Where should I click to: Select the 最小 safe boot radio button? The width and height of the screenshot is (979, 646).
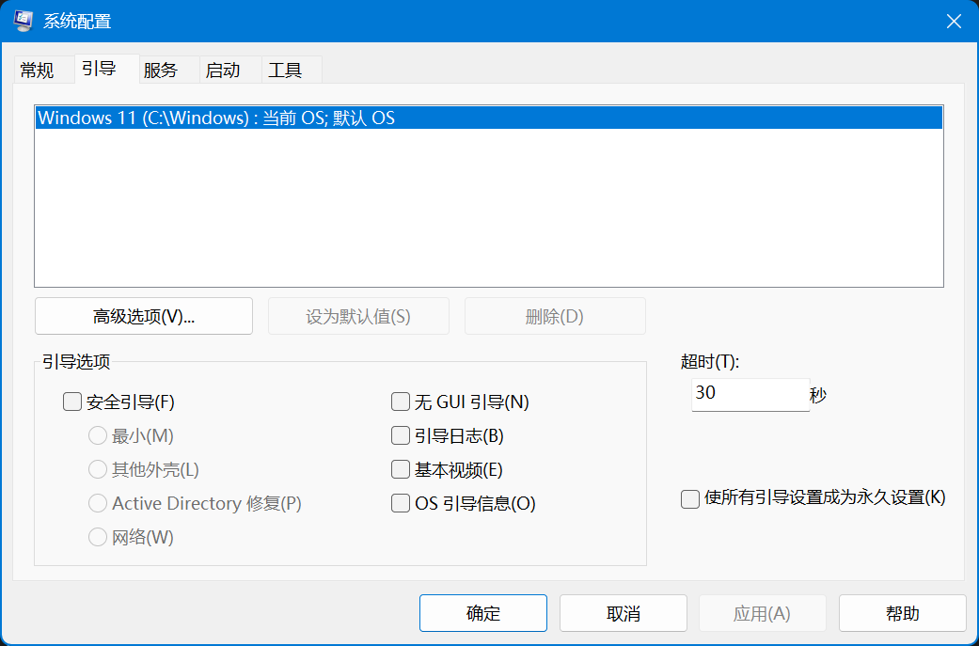point(97,435)
